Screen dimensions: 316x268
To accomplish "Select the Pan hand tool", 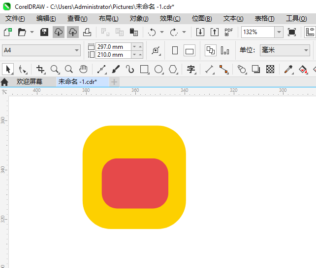I will click(x=83, y=69).
